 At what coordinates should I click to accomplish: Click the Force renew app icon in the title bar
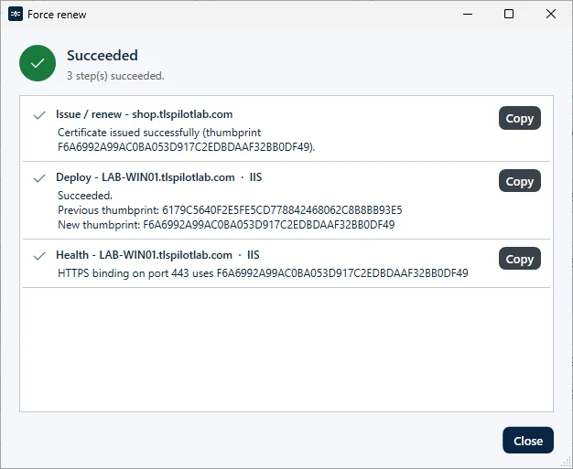pos(16,15)
